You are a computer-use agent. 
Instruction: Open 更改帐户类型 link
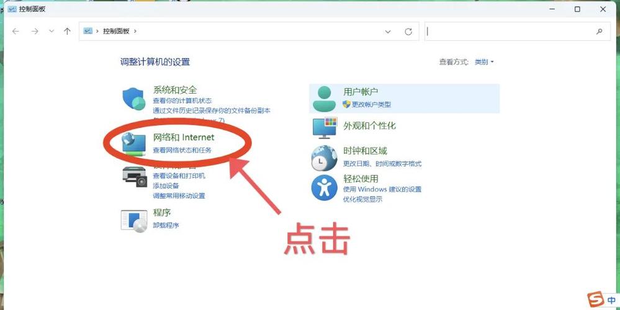click(x=371, y=104)
